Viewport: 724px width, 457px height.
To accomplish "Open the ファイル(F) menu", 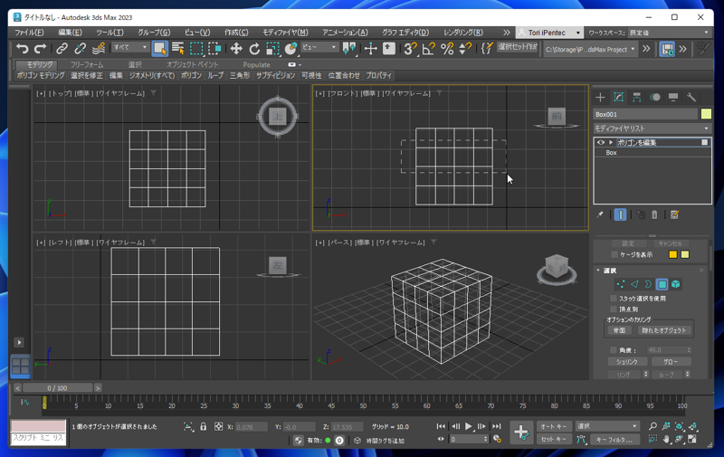I will tap(29, 33).
